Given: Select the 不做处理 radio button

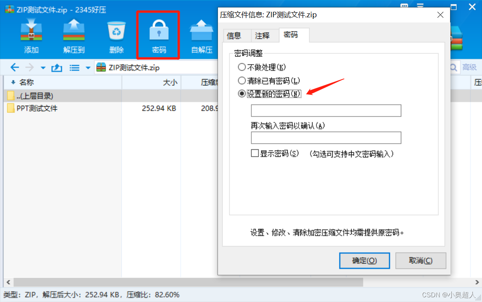Looking at the screenshot, I should coord(242,67).
